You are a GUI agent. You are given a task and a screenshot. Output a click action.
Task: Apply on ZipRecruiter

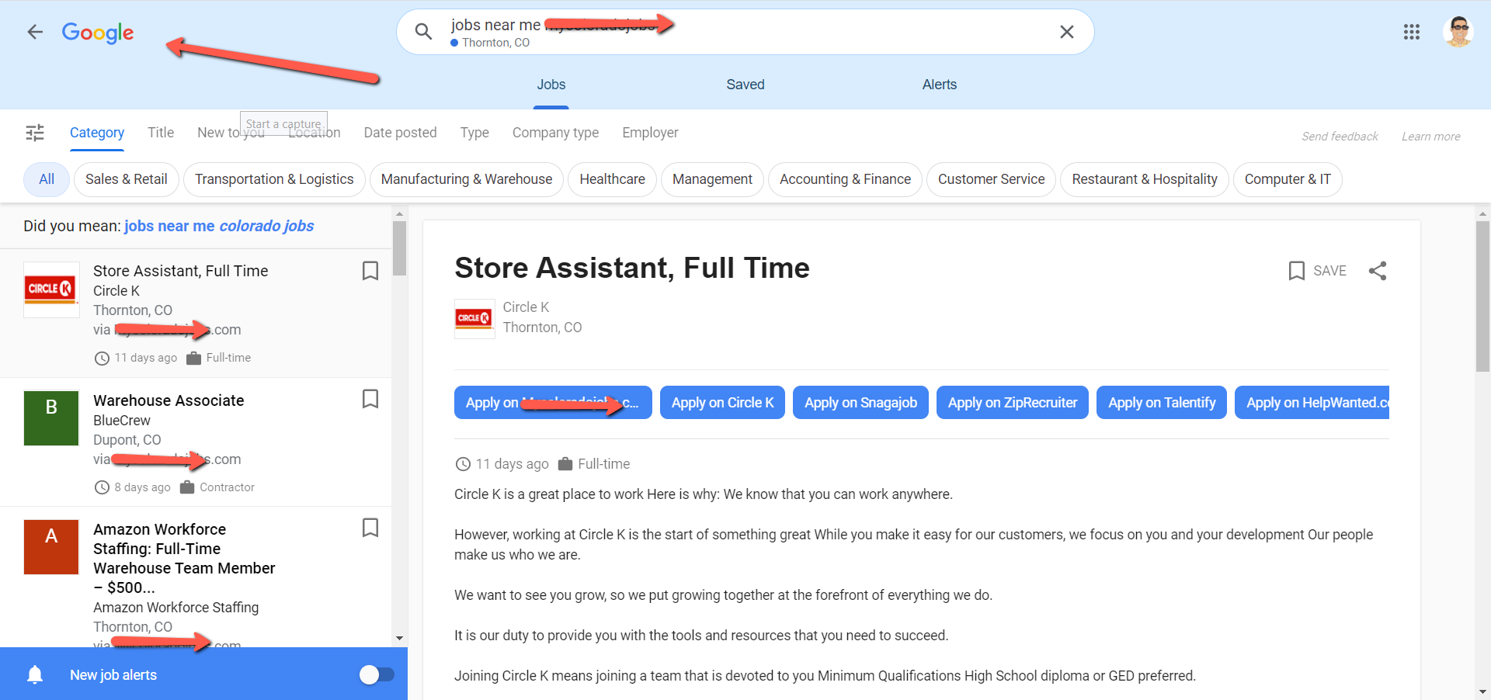click(1013, 402)
